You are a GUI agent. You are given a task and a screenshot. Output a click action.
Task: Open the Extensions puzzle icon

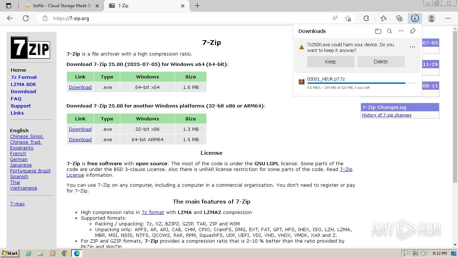coord(366,18)
